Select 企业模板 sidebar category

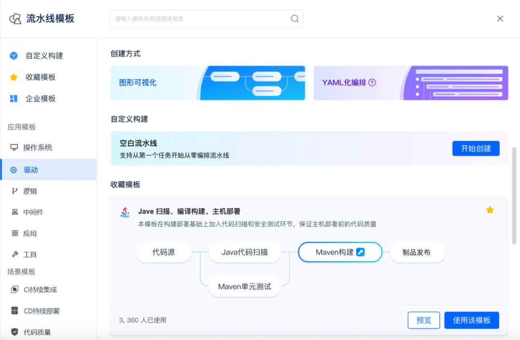tap(40, 99)
